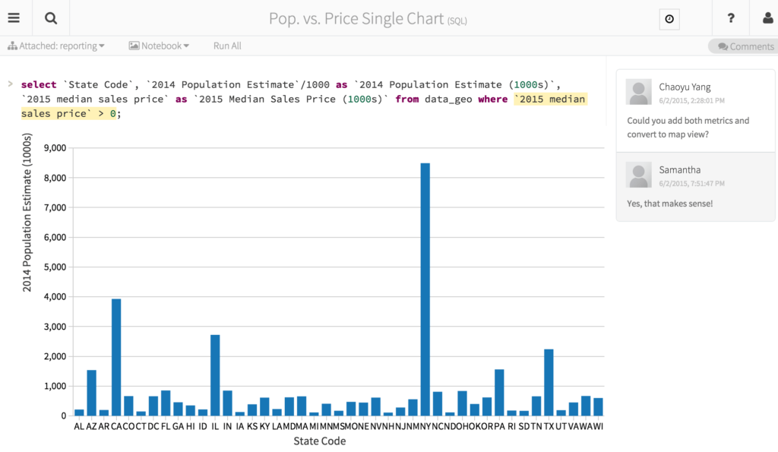The height and width of the screenshot is (452, 778).
Task: Click the cluster icon beside Attached: reporting
Action: pyautogui.click(x=12, y=46)
